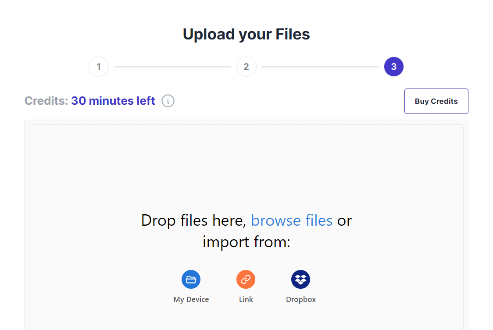
Task: Click the import from: text
Action: 246,242
